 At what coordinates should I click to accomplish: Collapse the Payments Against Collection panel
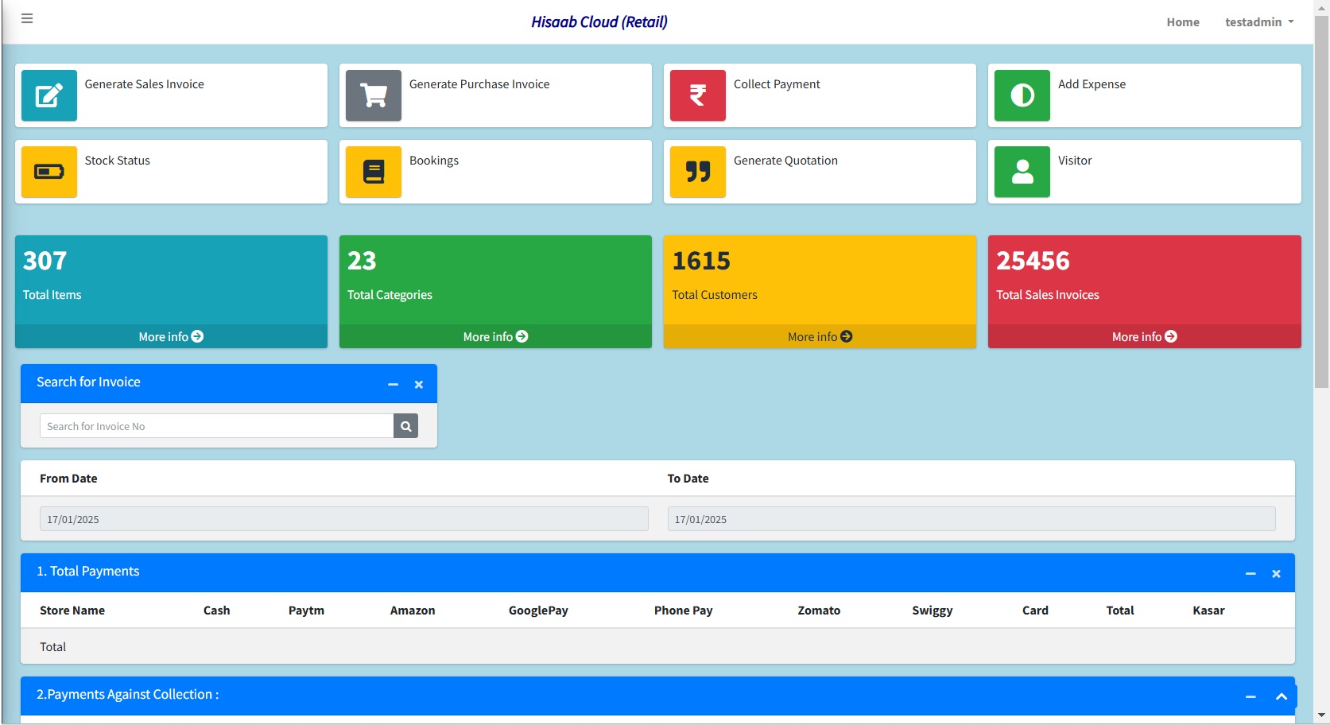[x=1251, y=697]
